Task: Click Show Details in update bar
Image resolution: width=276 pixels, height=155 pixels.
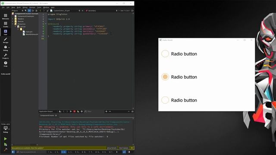Action: click(x=112, y=148)
